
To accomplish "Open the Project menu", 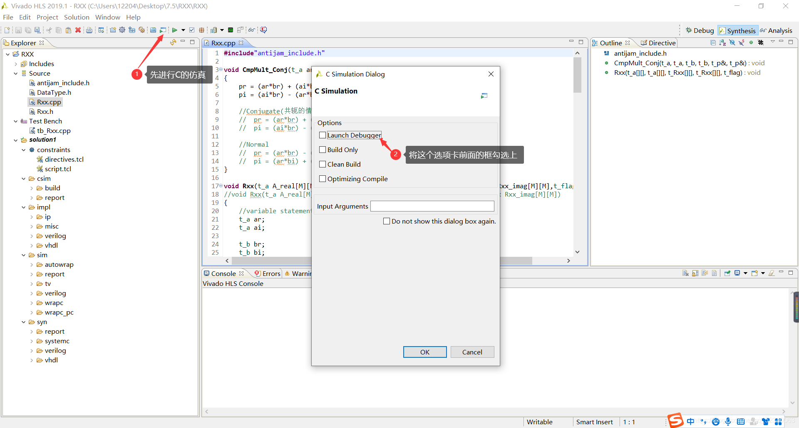I will tap(47, 17).
